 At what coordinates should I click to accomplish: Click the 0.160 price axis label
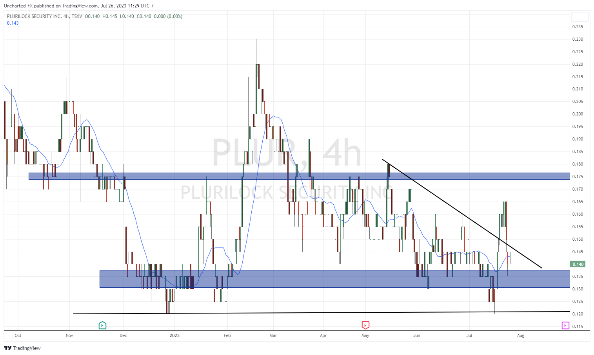pyautogui.click(x=578, y=214)
